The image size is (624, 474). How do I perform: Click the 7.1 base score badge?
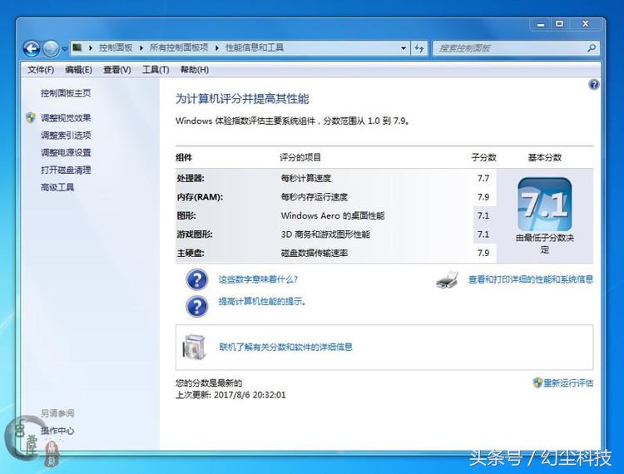[544, 204]
